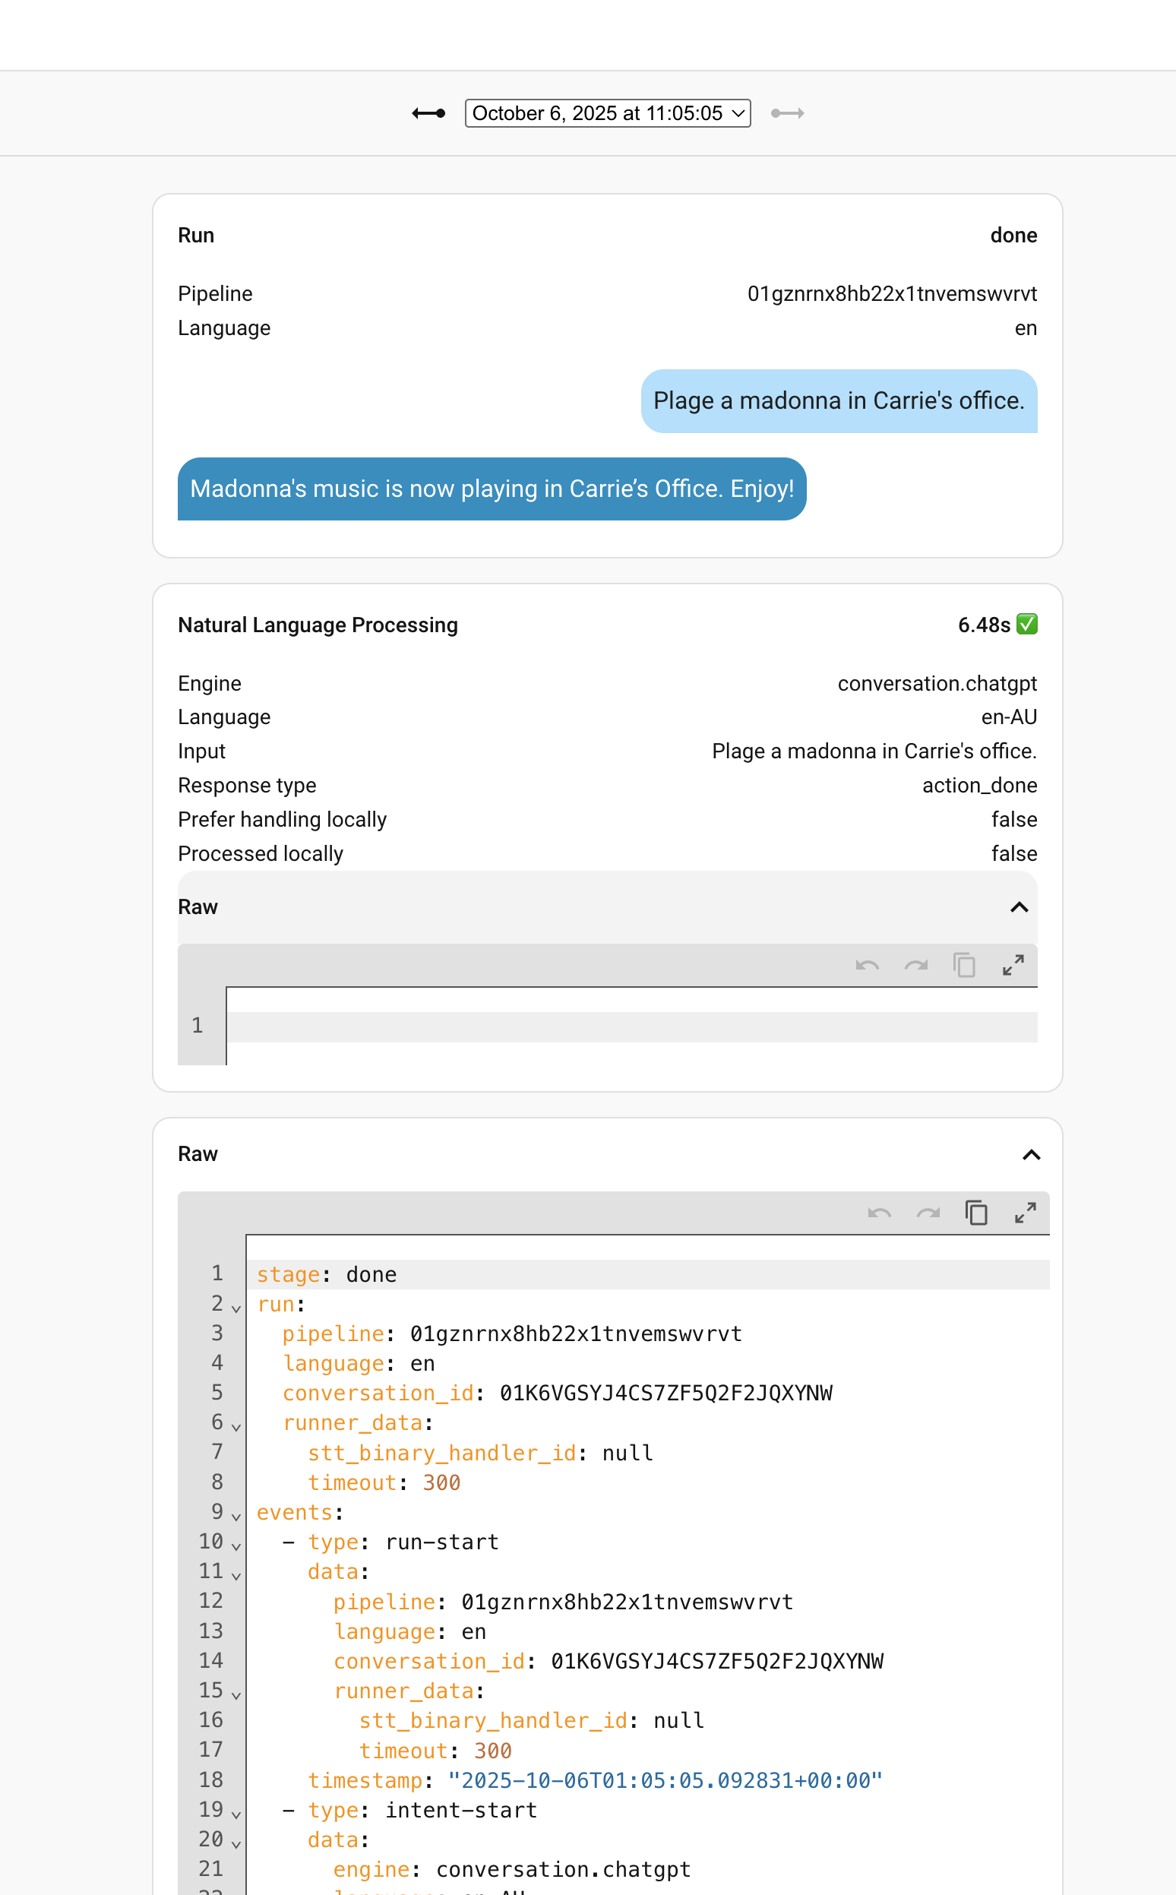Click into the empty NLP raw editor line
Screen dimensions: 1176x1895
(631, 1026)
